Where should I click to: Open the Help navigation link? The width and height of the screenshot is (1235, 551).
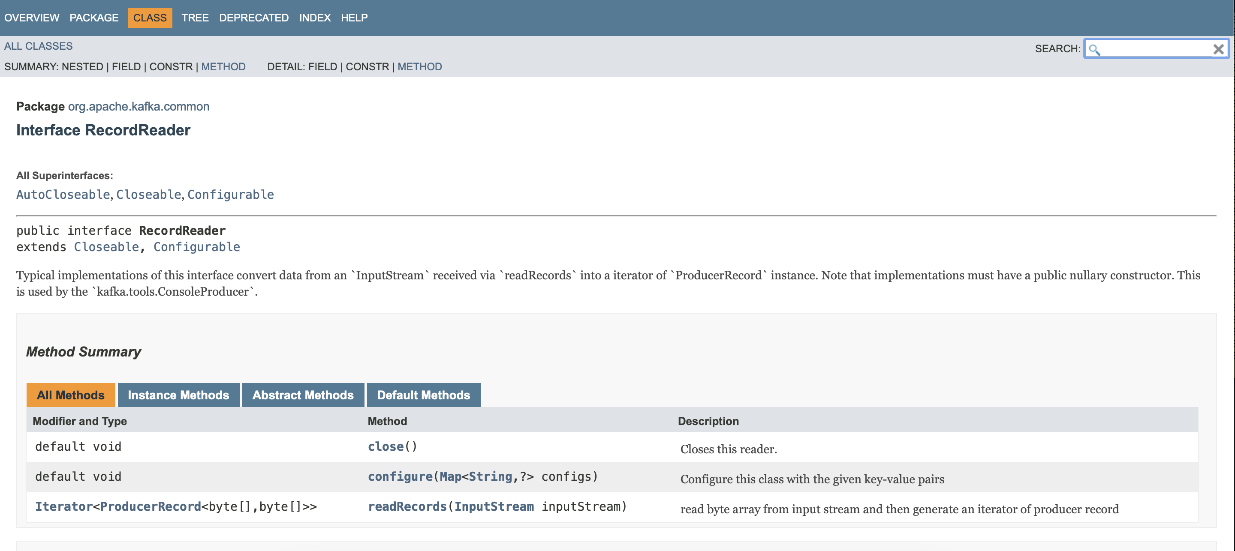pos(354,18)
